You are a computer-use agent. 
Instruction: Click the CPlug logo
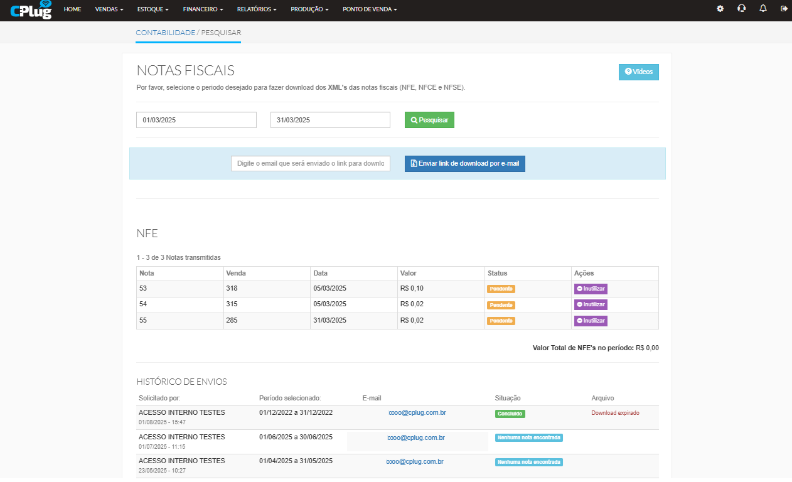pyautogui.click(x=31, y=10)
